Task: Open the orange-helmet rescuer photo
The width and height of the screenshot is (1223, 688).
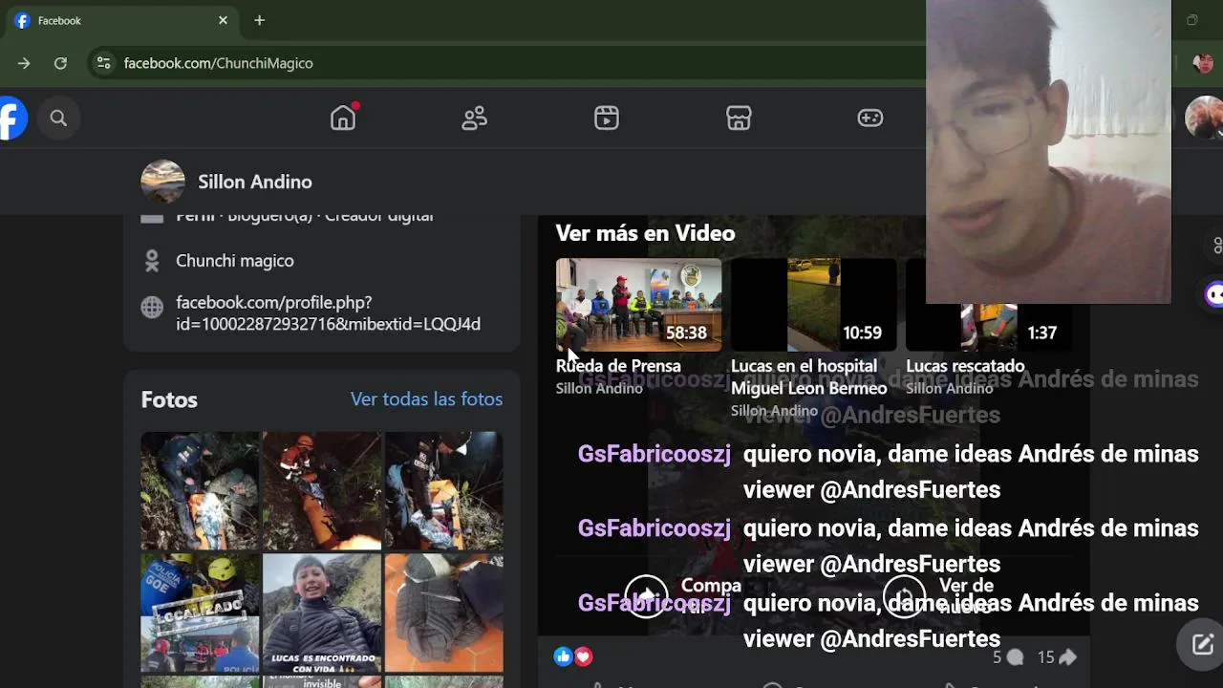Action: coord(322,491)
